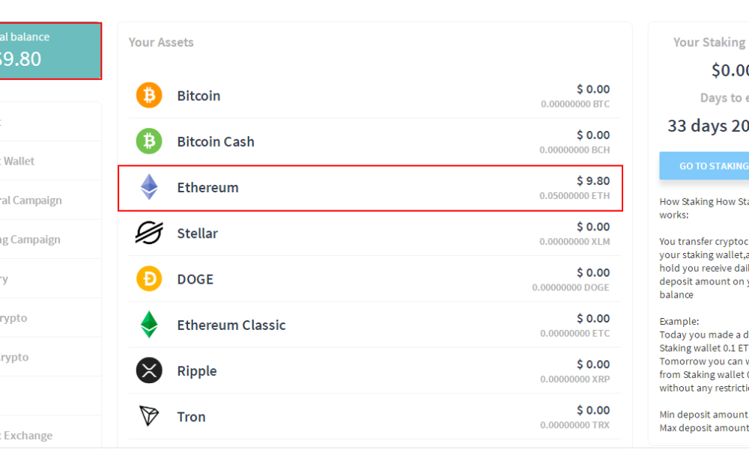The image size is (749, 449).
Task: Click the Bitcoin Cash $ 0.00 amount
Action: pos(592,135)
